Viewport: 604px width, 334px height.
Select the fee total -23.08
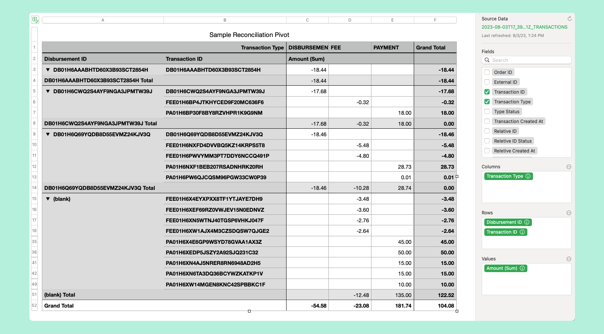[x=350, y=306]
